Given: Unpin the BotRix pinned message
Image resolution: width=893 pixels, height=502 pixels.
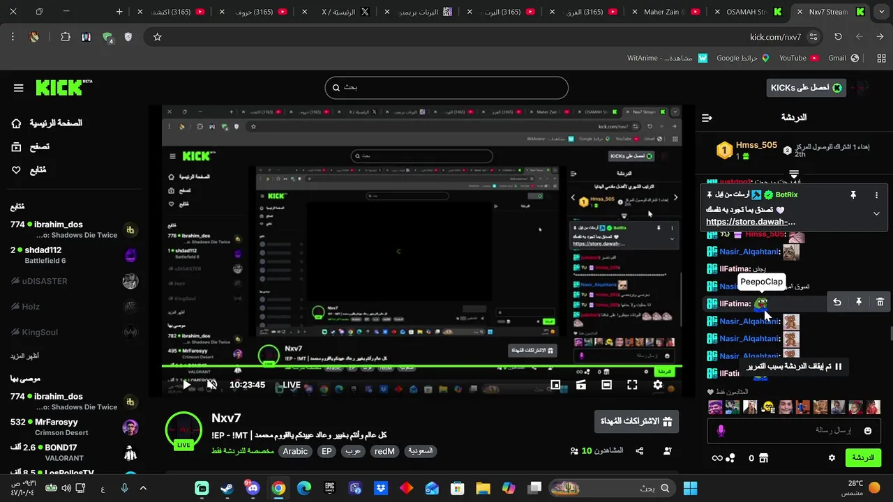Looking at the screenshot, I should (853, 195).
